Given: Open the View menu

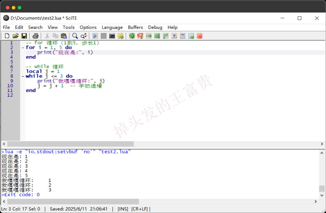Looking at the screenshot, I should [53, 27].
